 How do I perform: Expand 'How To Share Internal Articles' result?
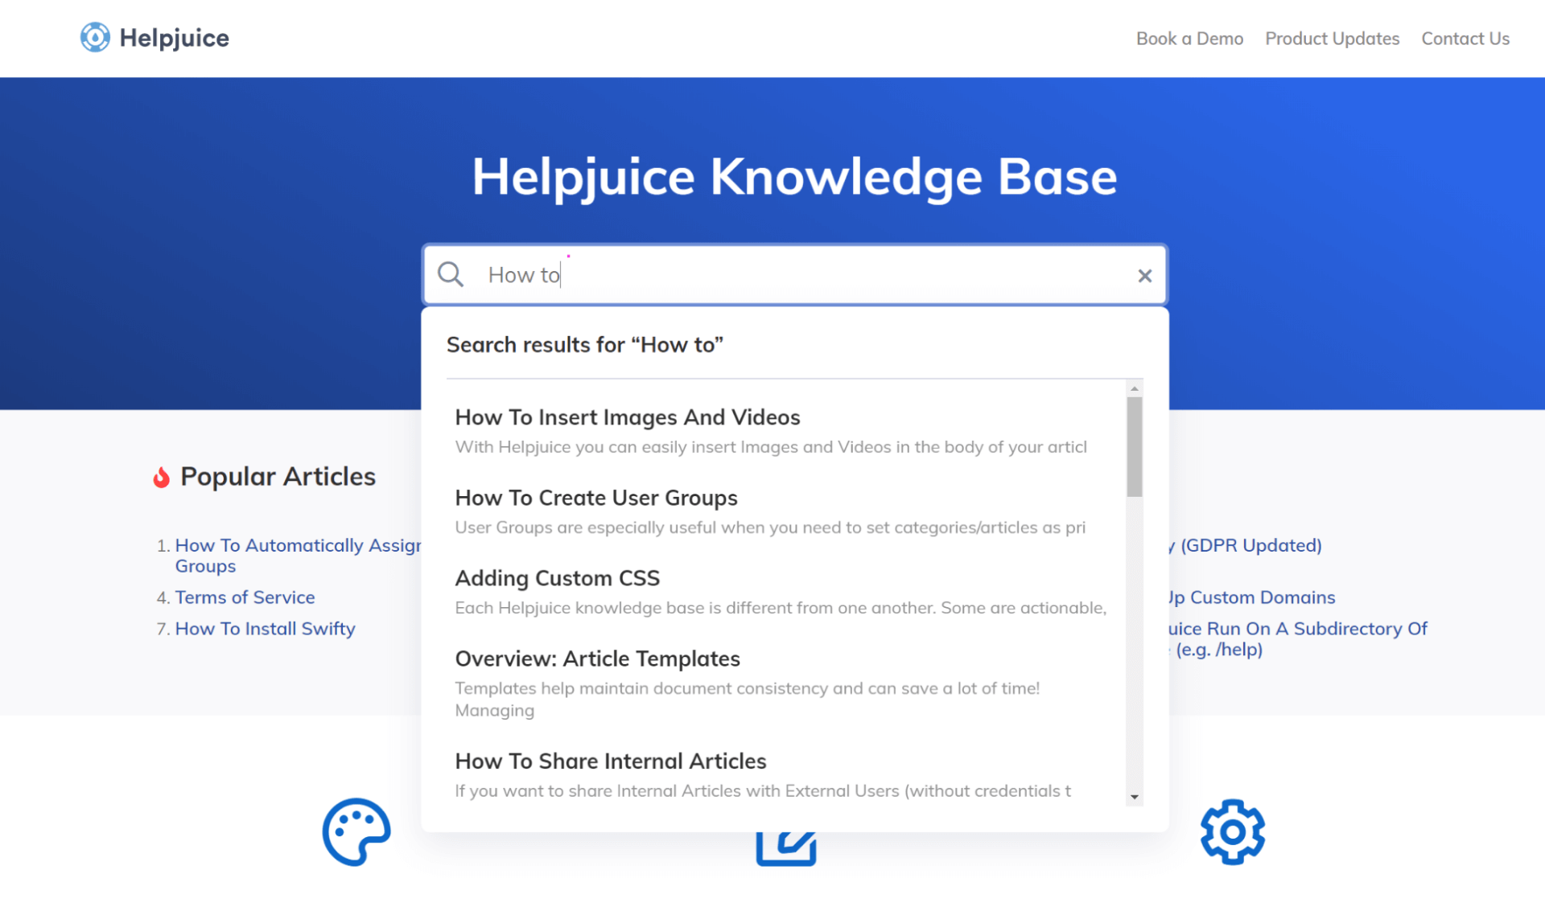[x=610, y=761]
